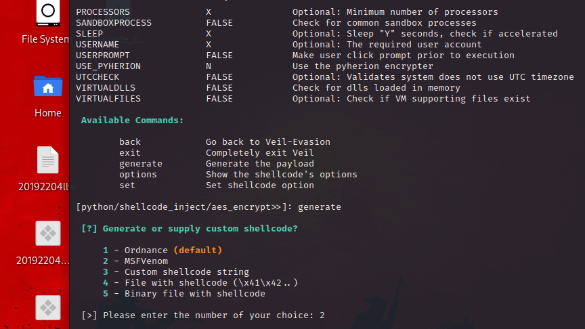Open the Home folder icon
This screenshot has height=329, width=585.
[47, 87]
